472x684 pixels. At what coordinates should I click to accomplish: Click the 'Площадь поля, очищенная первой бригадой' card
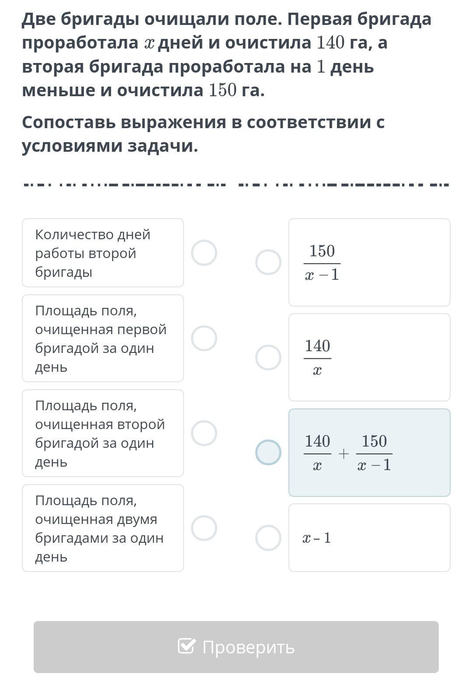click(103, 338)
